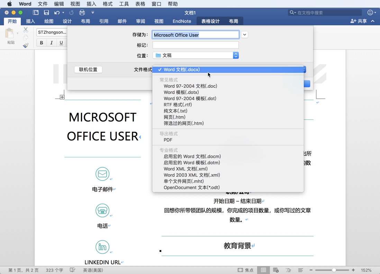
Task: Click the email envelope icon in document
Action: [x=102, y=174]
